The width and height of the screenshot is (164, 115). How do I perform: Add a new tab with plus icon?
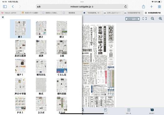pos(151,7)
